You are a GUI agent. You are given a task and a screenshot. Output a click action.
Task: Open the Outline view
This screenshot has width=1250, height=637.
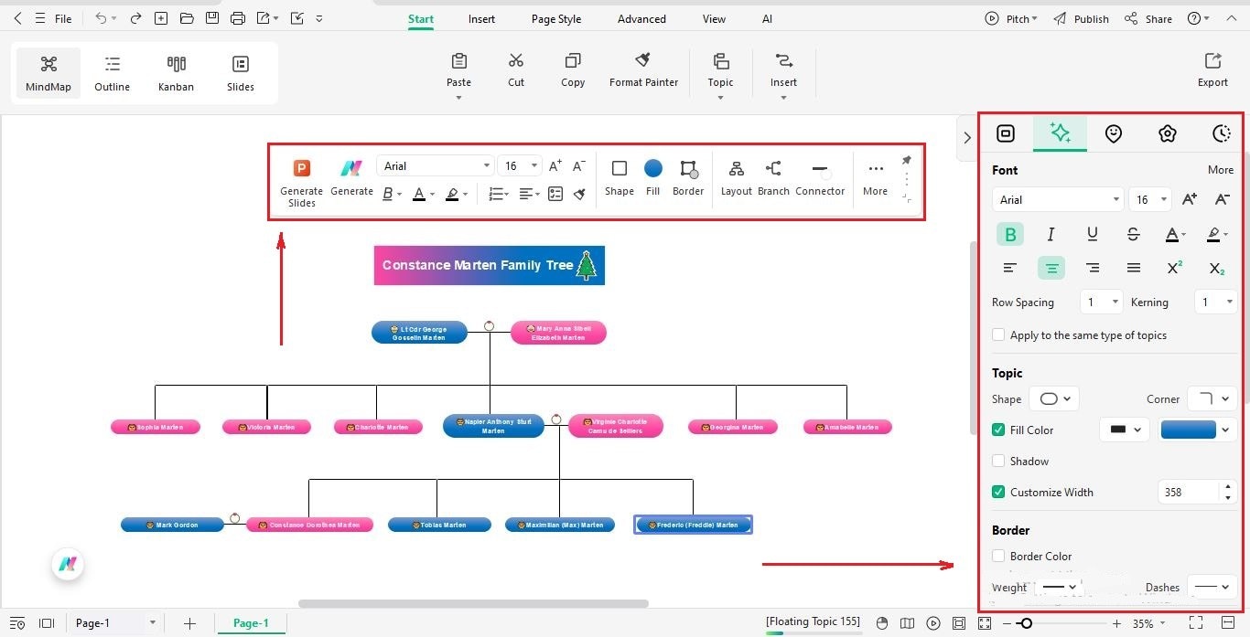click(x=112, y=73)
